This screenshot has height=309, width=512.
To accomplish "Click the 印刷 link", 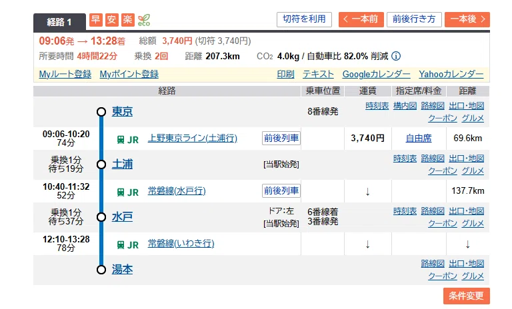I will pyautogui.click(x=285, y=75).
